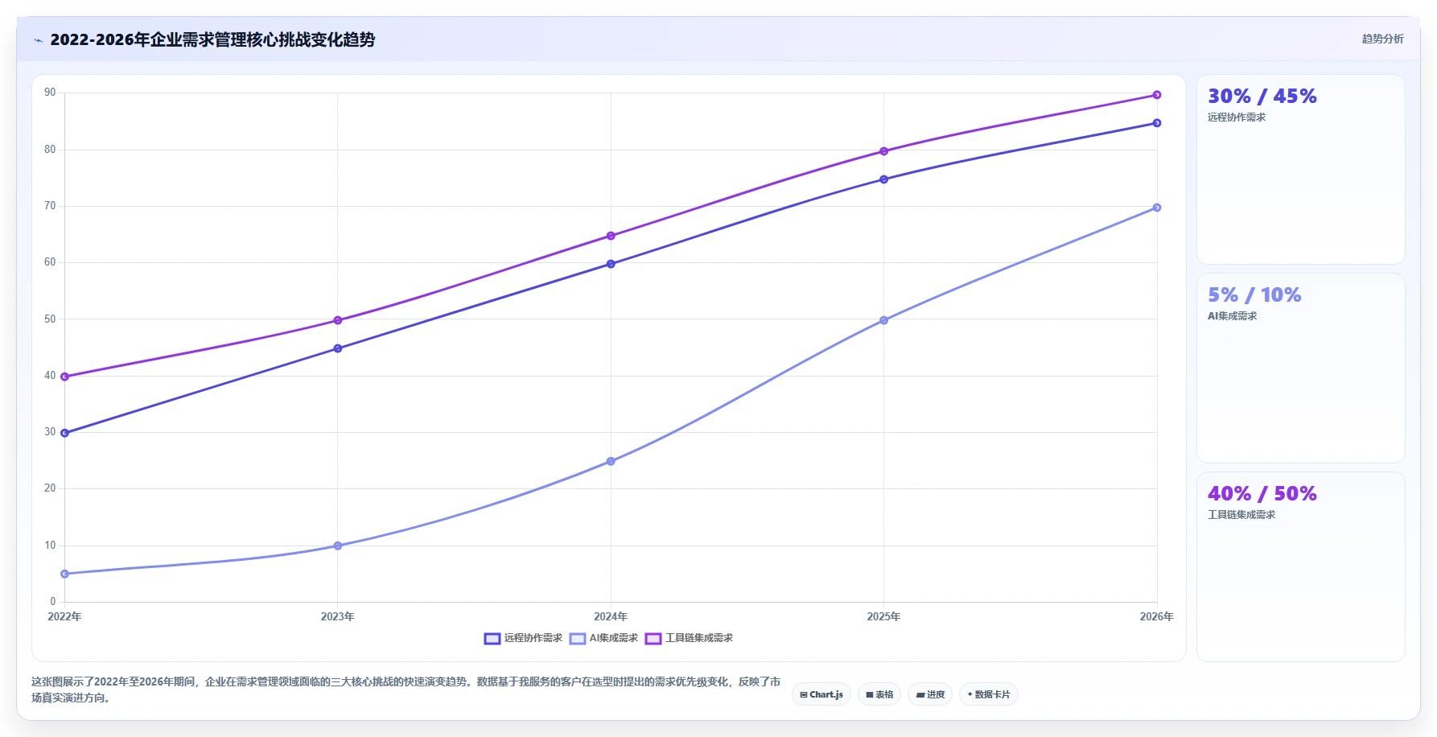Click the 2025年 x-axis label
The image size is (1437, 737).
point(883,616)
